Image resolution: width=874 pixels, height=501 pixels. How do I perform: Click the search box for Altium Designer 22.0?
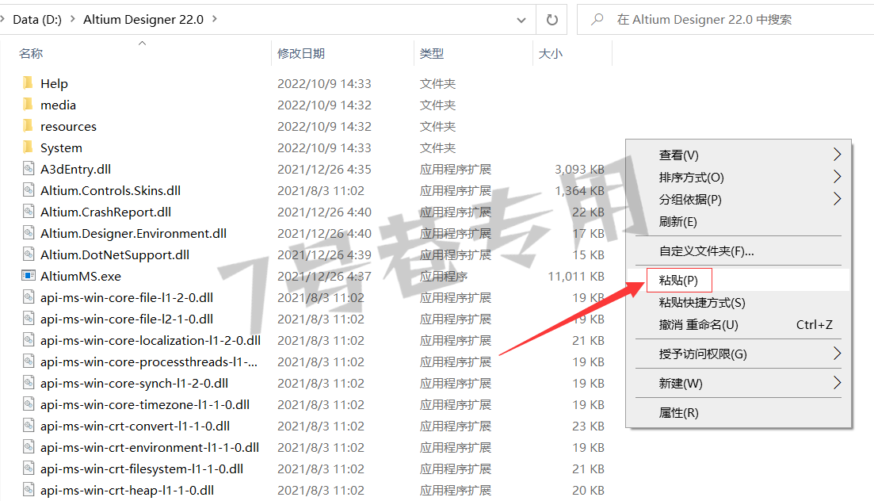(725, 20)
